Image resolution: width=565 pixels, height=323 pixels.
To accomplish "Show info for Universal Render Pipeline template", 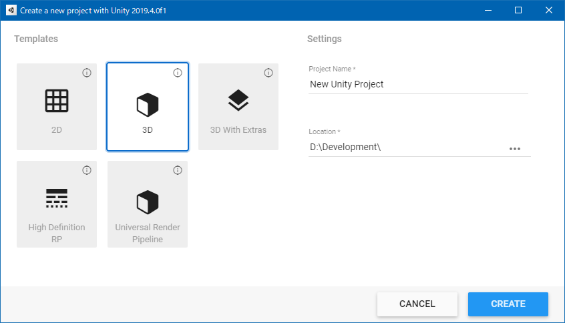I will tap(178, 170).
